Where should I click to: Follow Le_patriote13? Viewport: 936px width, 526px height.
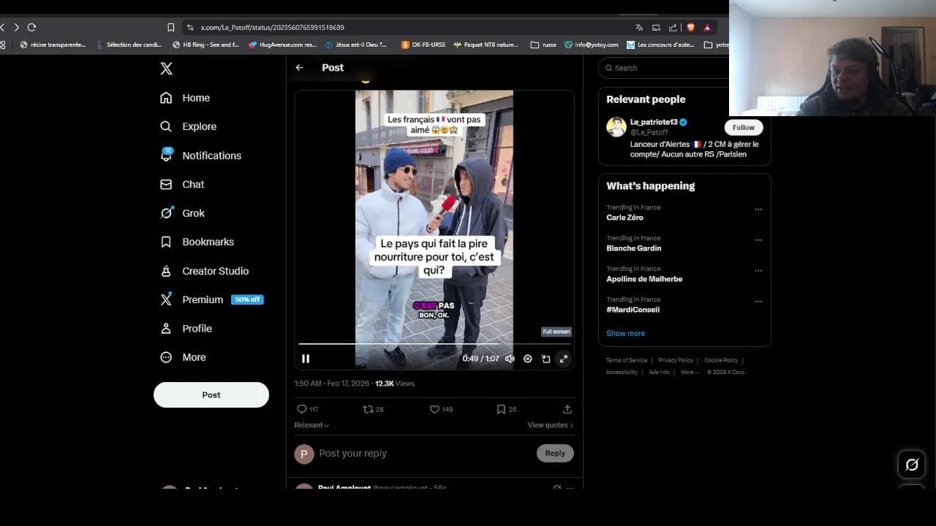click(744, 127)
